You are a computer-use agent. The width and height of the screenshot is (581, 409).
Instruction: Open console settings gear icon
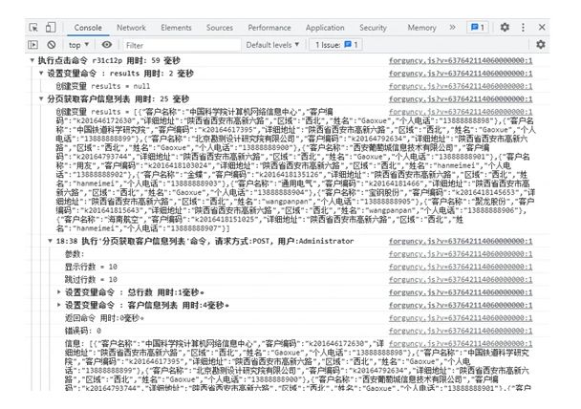point(541,45)
